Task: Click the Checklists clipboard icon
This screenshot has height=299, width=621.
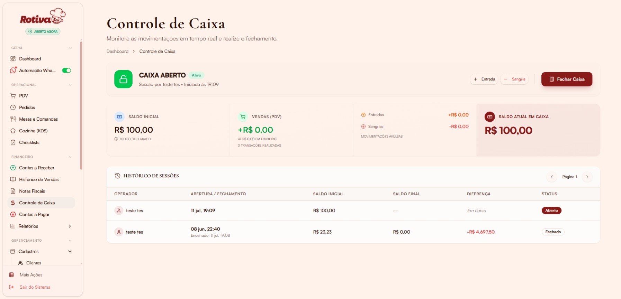Action: pos(13,142)
